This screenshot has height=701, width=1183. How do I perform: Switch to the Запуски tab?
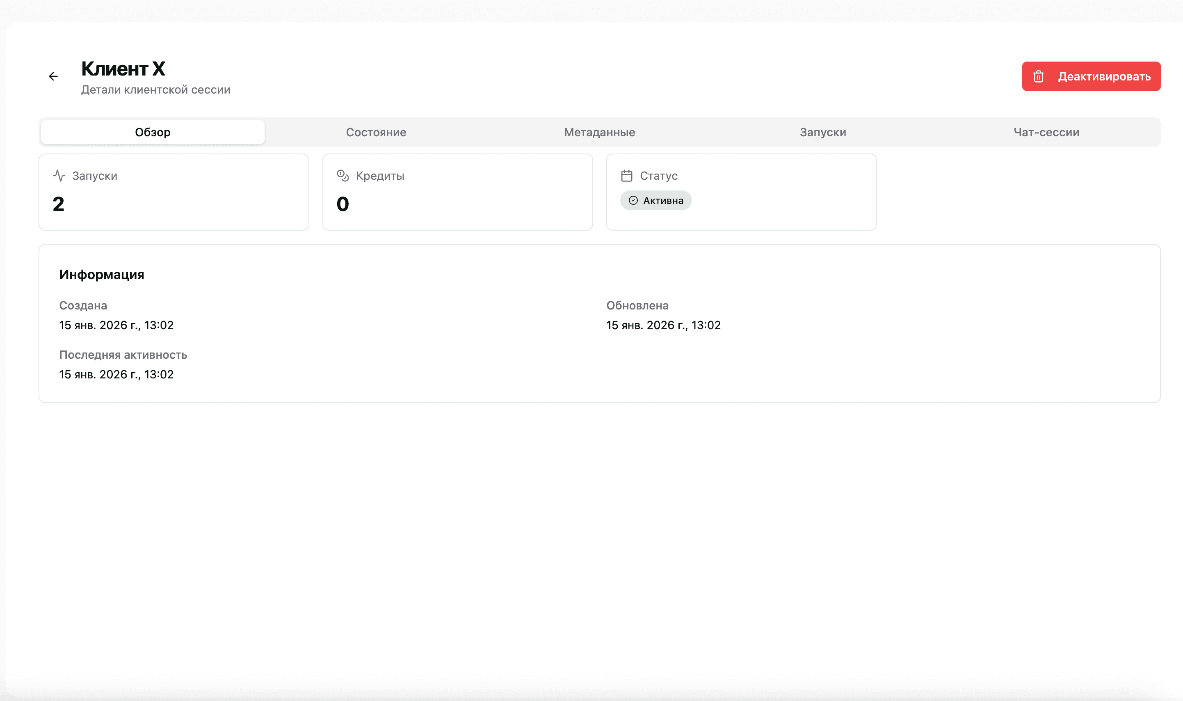click(822, 132)
